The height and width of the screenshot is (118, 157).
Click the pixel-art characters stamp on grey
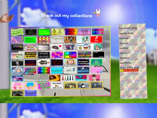[x=70, y=47]
